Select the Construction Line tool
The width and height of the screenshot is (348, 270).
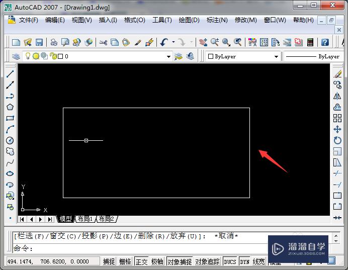(10, 85)
